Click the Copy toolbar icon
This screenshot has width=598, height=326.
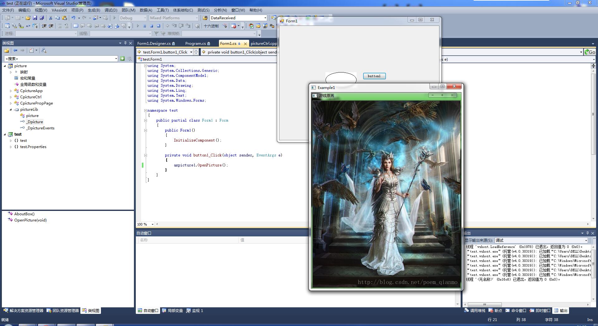[x=57, y=18]
